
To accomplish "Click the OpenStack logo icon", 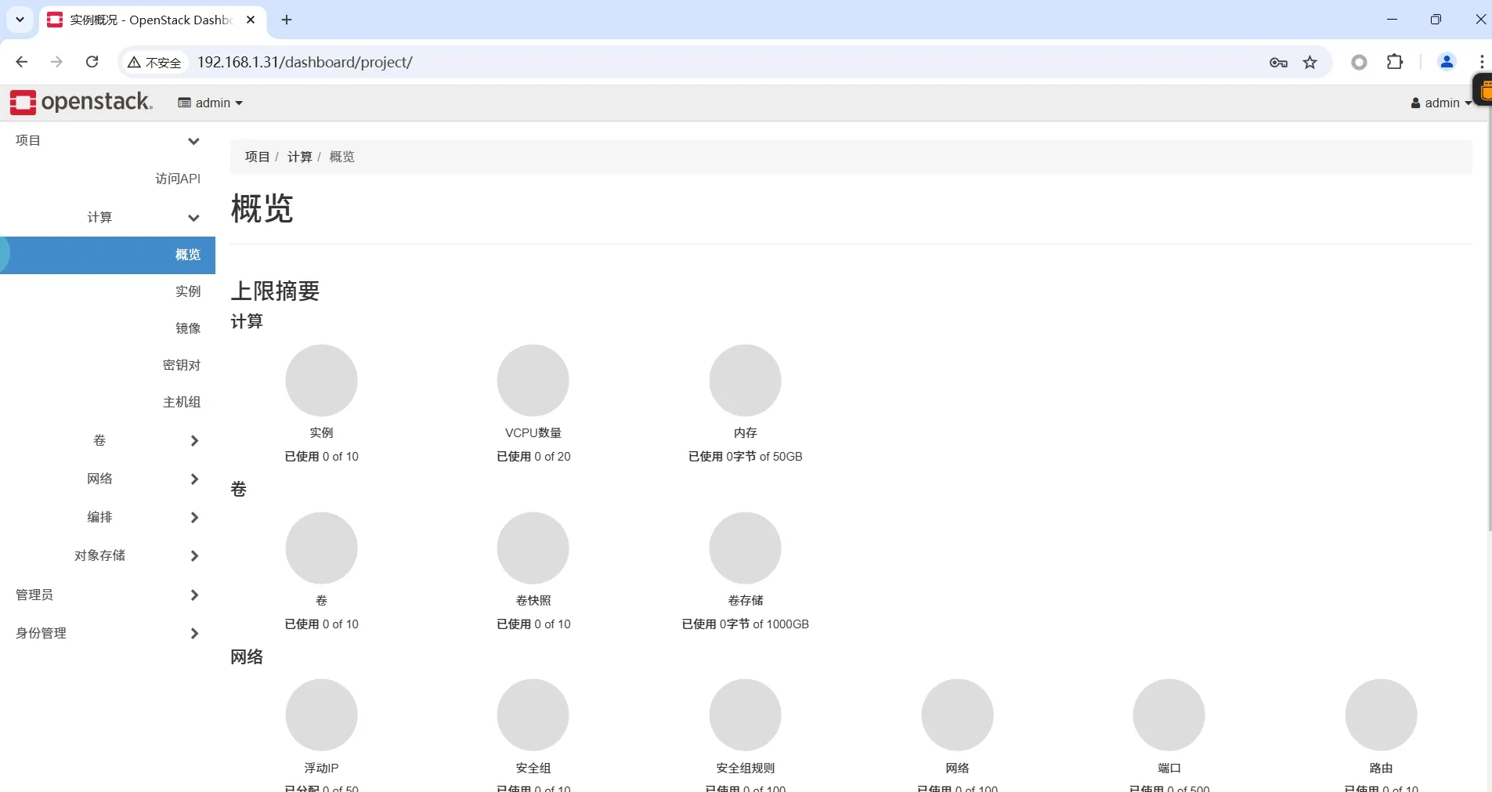I will tap(23, 102).
